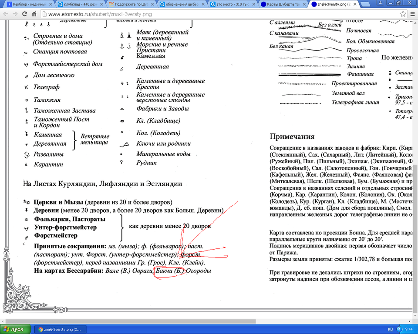Screen dimensions: 418x334
Task: Click the Форстмейстерский дом legend label
Action: [68, 64]
